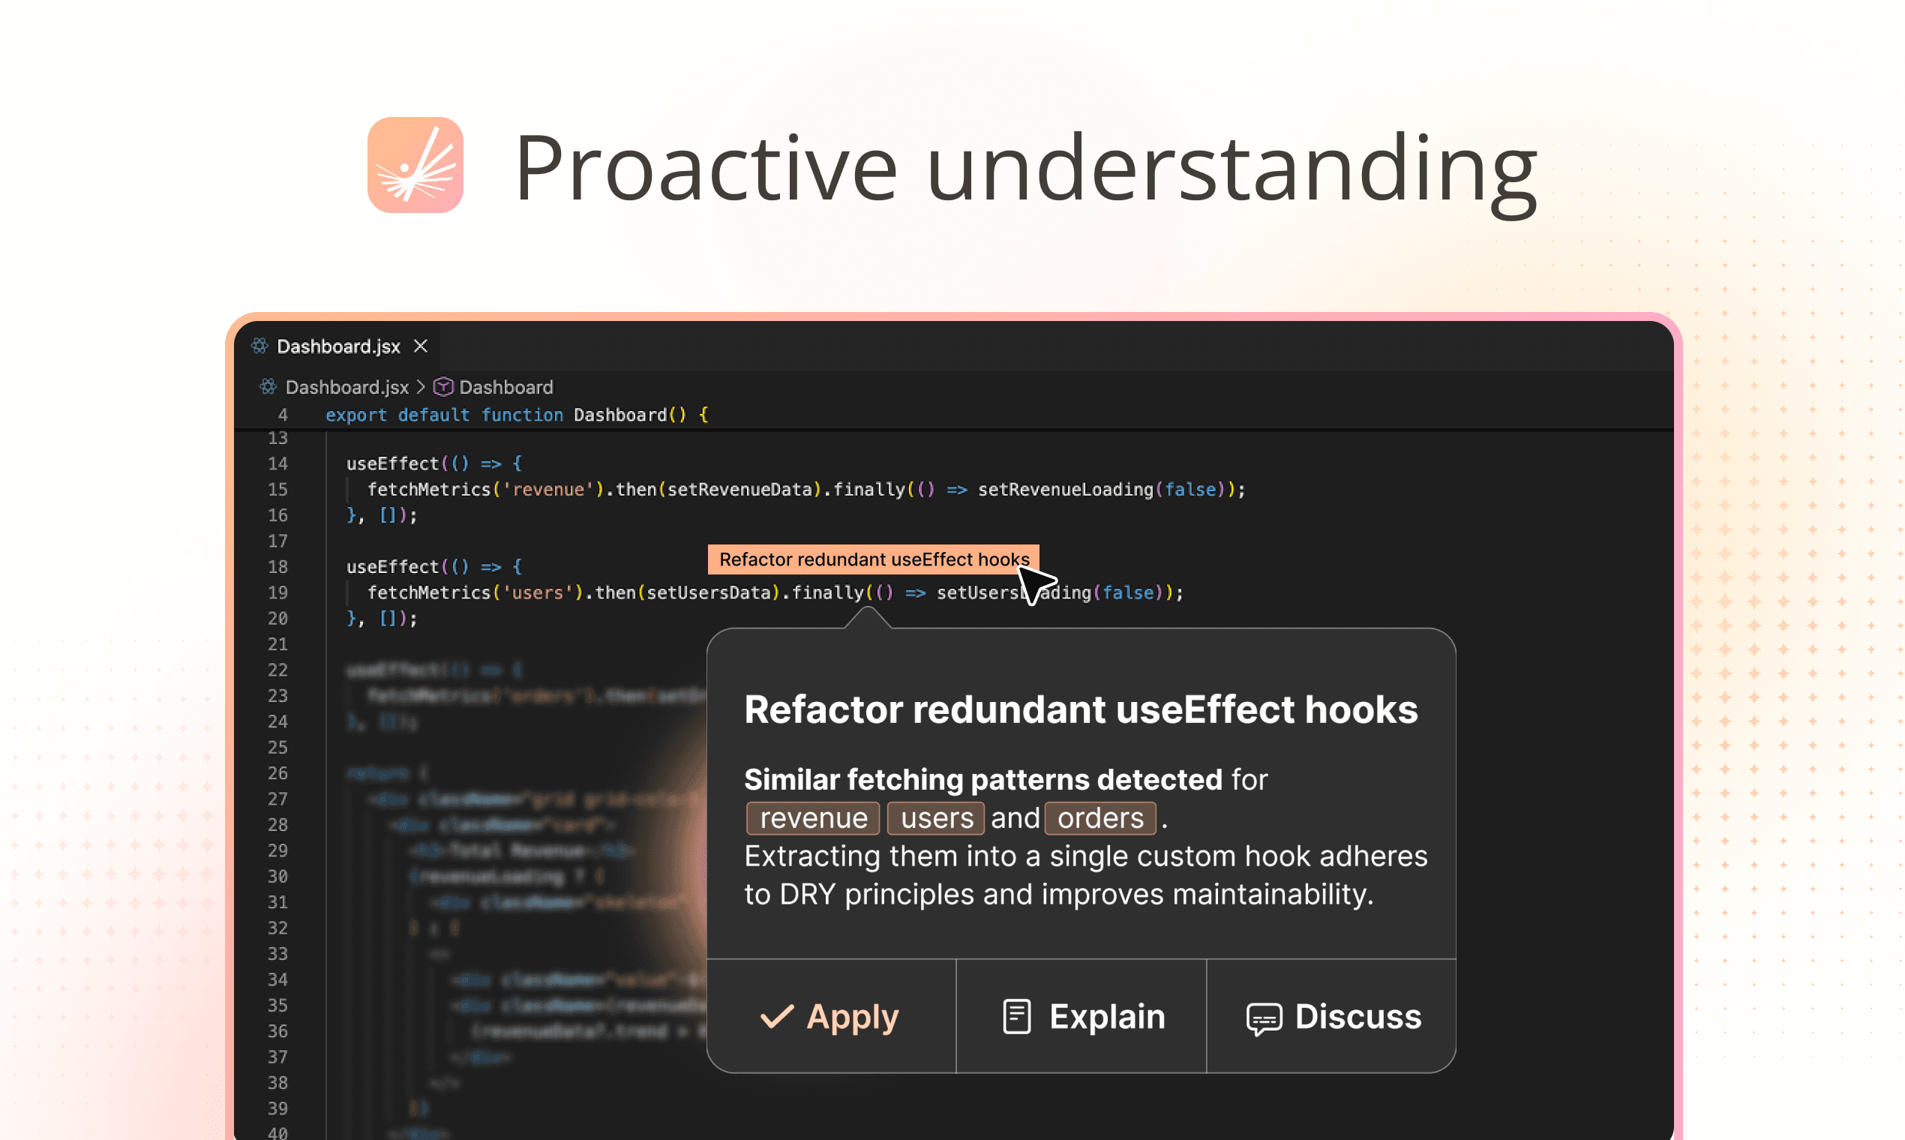Click the Discuss chat bubble icon
1905x1140 pixels.
point(1264,1018)
